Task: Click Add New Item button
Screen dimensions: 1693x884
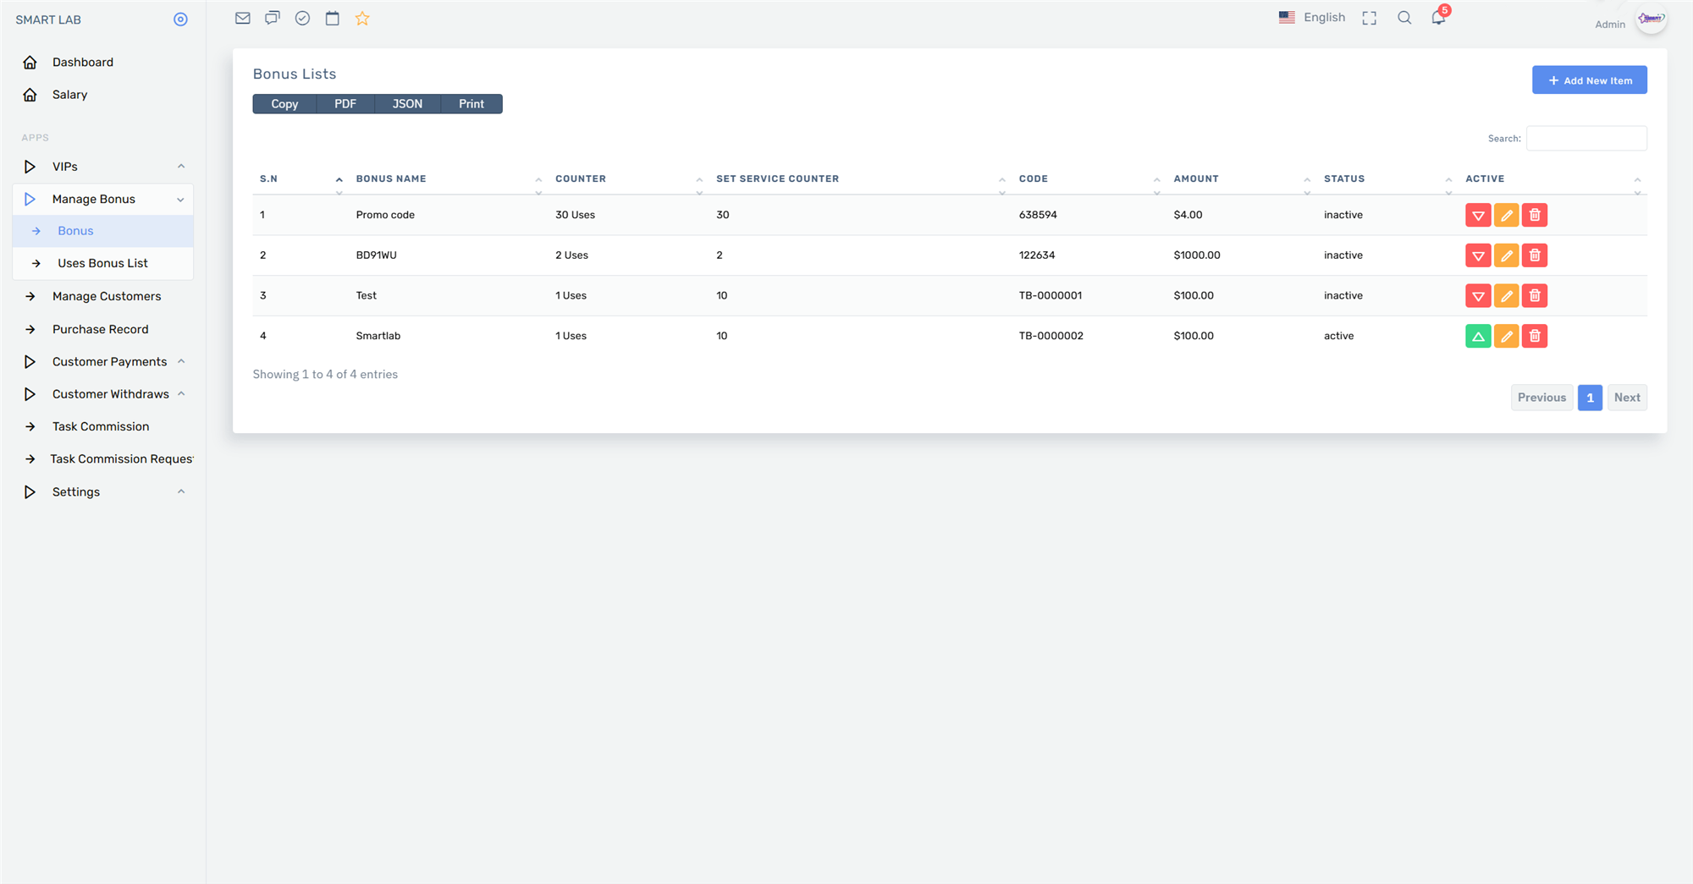Action: (1589, 80)
